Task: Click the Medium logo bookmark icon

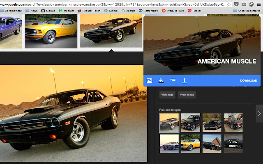Action: click(x=61, y=11)
